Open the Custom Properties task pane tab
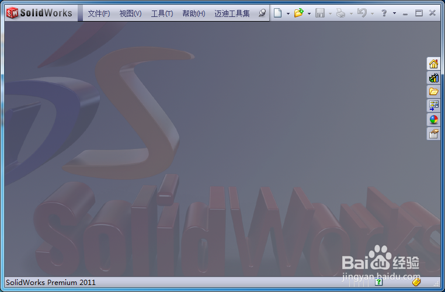 click(x=433, y=133)
